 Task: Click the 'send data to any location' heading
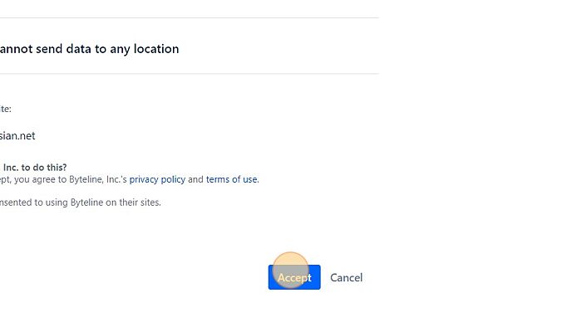click(x=89, y=49)
